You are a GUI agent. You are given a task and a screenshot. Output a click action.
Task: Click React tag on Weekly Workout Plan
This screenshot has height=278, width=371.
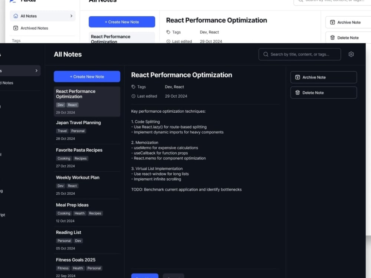[72, 186]
